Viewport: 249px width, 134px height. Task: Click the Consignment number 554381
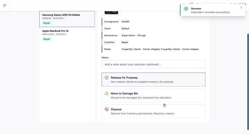click(125, 22)
